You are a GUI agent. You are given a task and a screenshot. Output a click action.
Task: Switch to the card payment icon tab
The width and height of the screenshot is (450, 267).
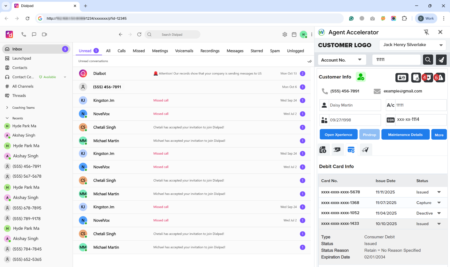click(337, 150)
